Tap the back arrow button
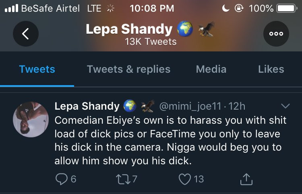This screenshot has height=194, width=302. (x=25, y=34)
